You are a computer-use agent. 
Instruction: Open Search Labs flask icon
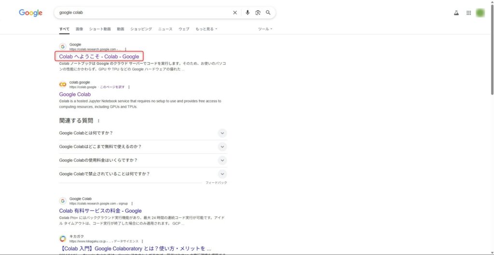(456, 13)
